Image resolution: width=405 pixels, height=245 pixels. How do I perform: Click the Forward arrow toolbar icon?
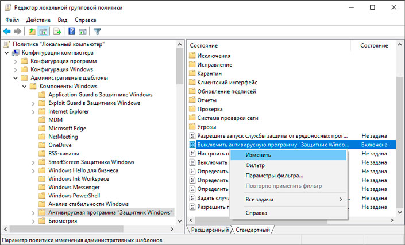click(18, 32)
